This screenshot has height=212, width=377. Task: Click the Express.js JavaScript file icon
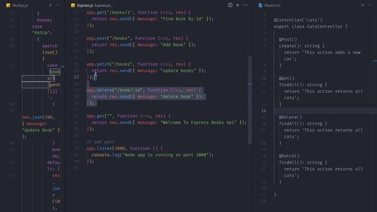(73, 5)
